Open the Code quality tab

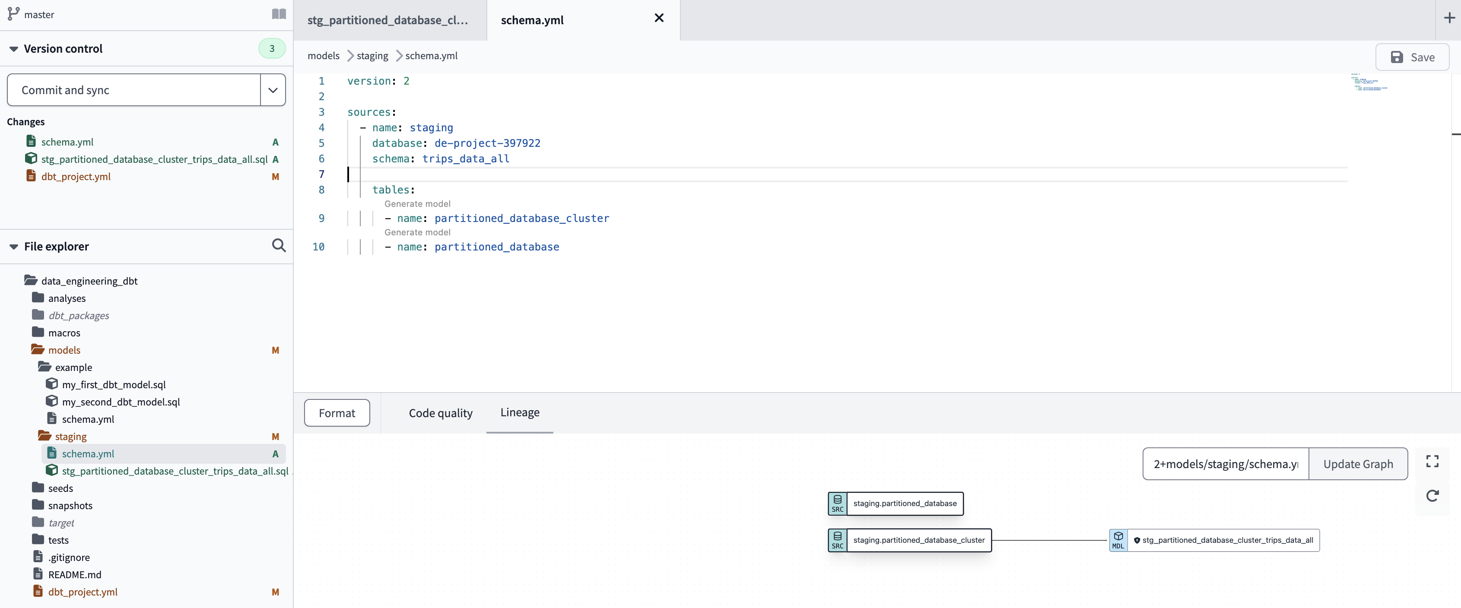(441, 413)
